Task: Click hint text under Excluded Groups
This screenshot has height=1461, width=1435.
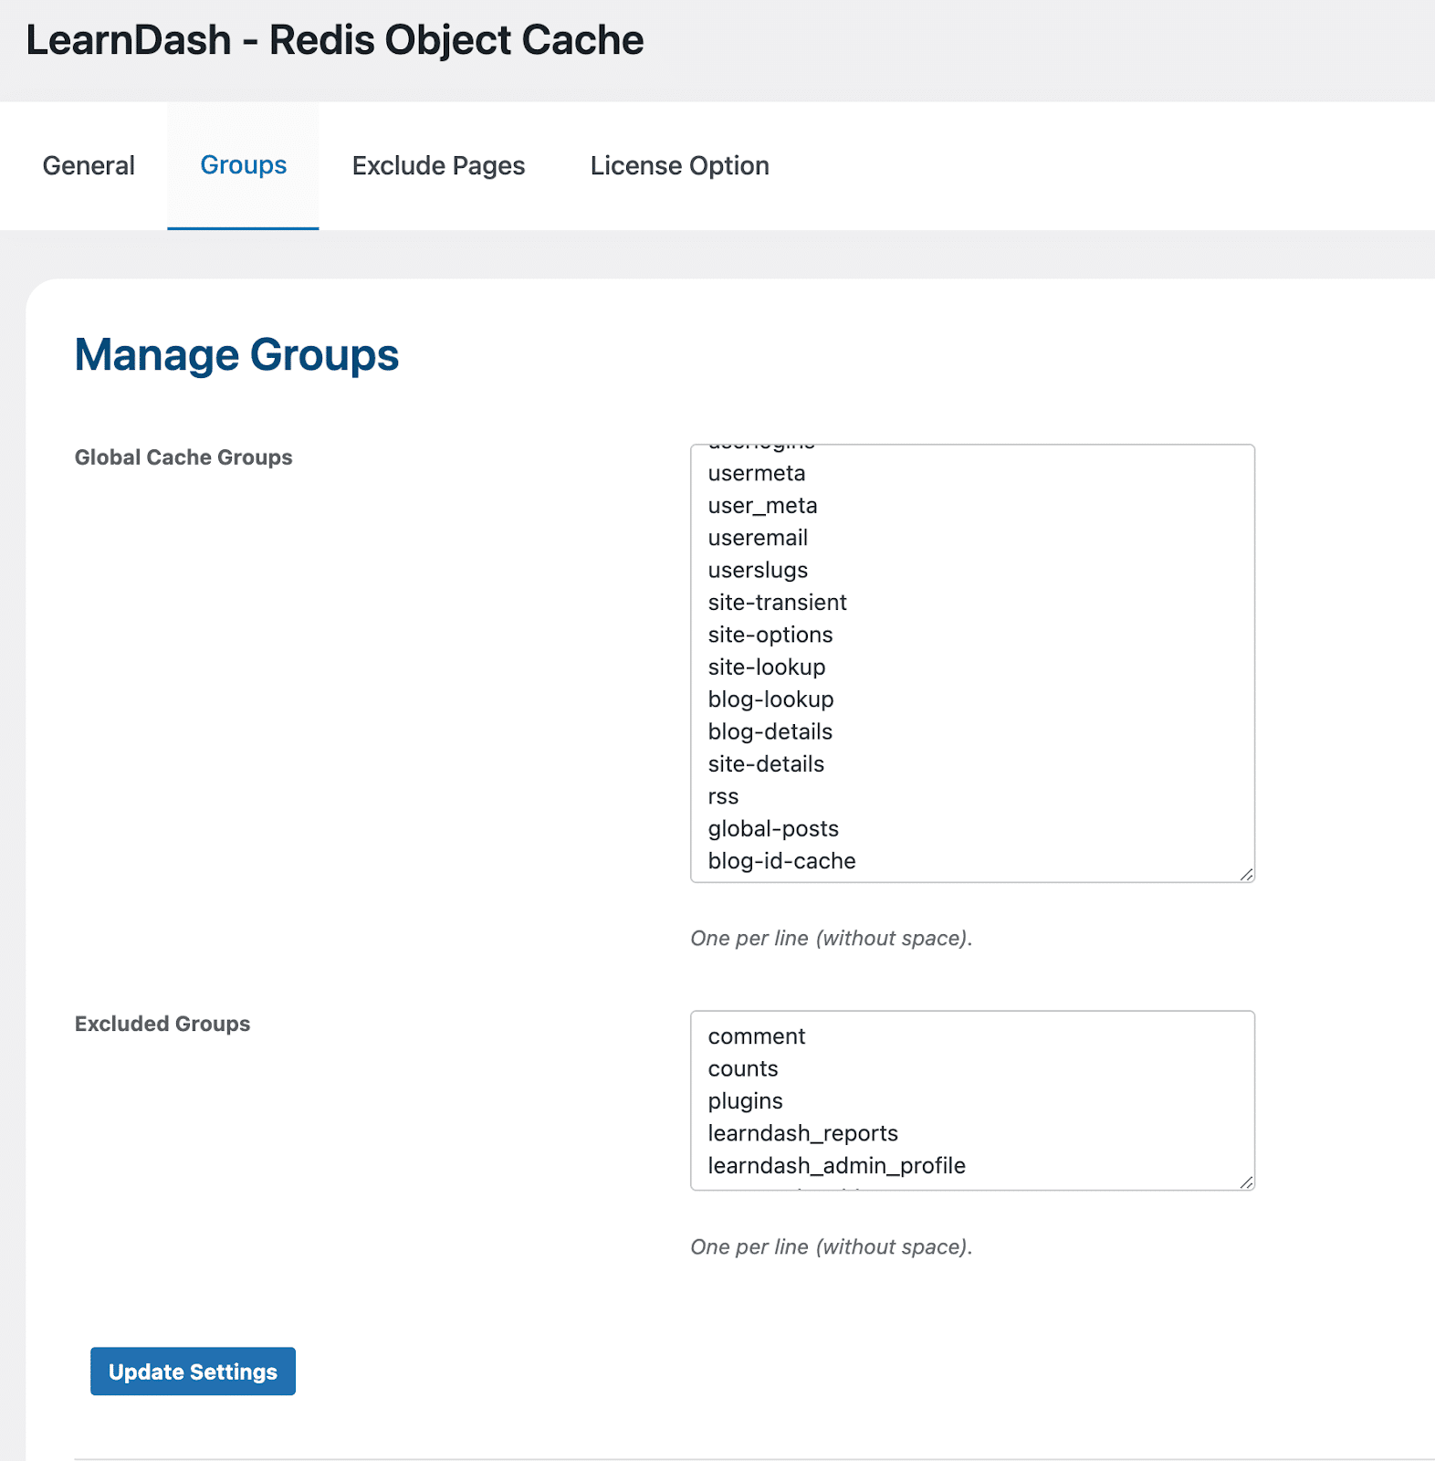Action: tap(831, 1247)
